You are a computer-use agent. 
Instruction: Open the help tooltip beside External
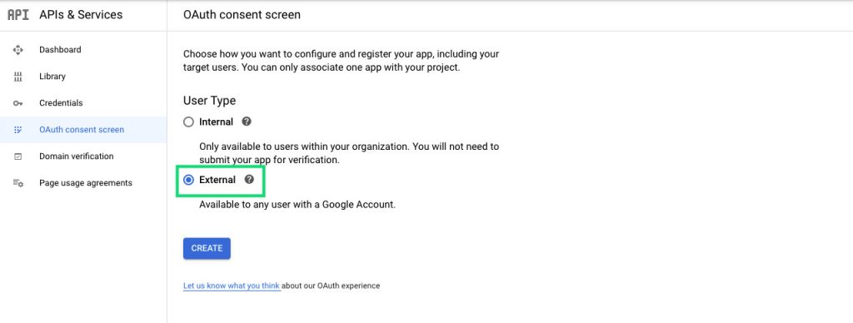tap(249, 180)
